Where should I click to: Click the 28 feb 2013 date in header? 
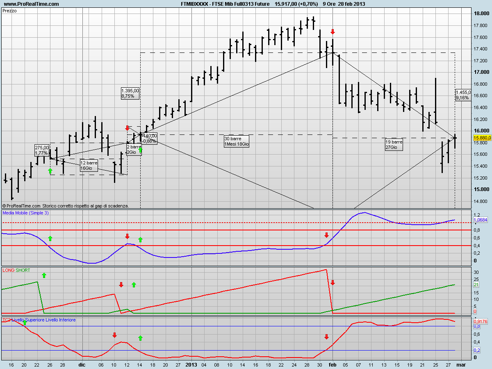tap(352, 4)
